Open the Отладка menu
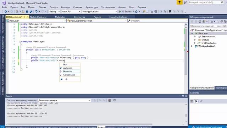 (x=54, y=7)
